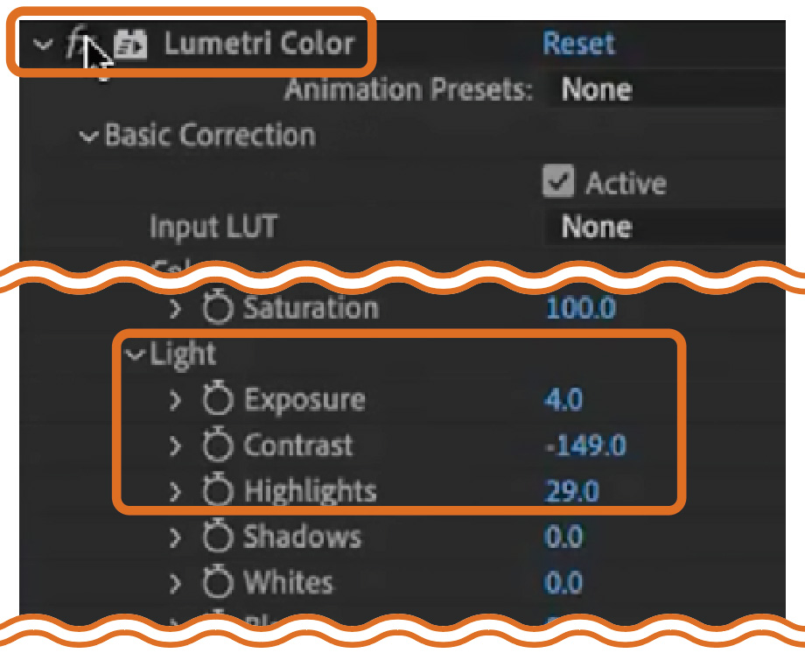This screenshot has height=653, width=805.
Task: Toggle the Whites stopwatch icon
Action: click(218, 582)
